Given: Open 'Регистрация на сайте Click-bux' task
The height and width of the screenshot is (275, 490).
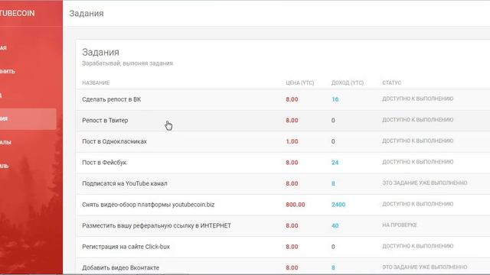Looking at the screenshot, I should (126, 247).
